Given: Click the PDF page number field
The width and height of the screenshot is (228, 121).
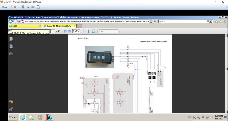Looking at the screenshot, I should point(53,31).
